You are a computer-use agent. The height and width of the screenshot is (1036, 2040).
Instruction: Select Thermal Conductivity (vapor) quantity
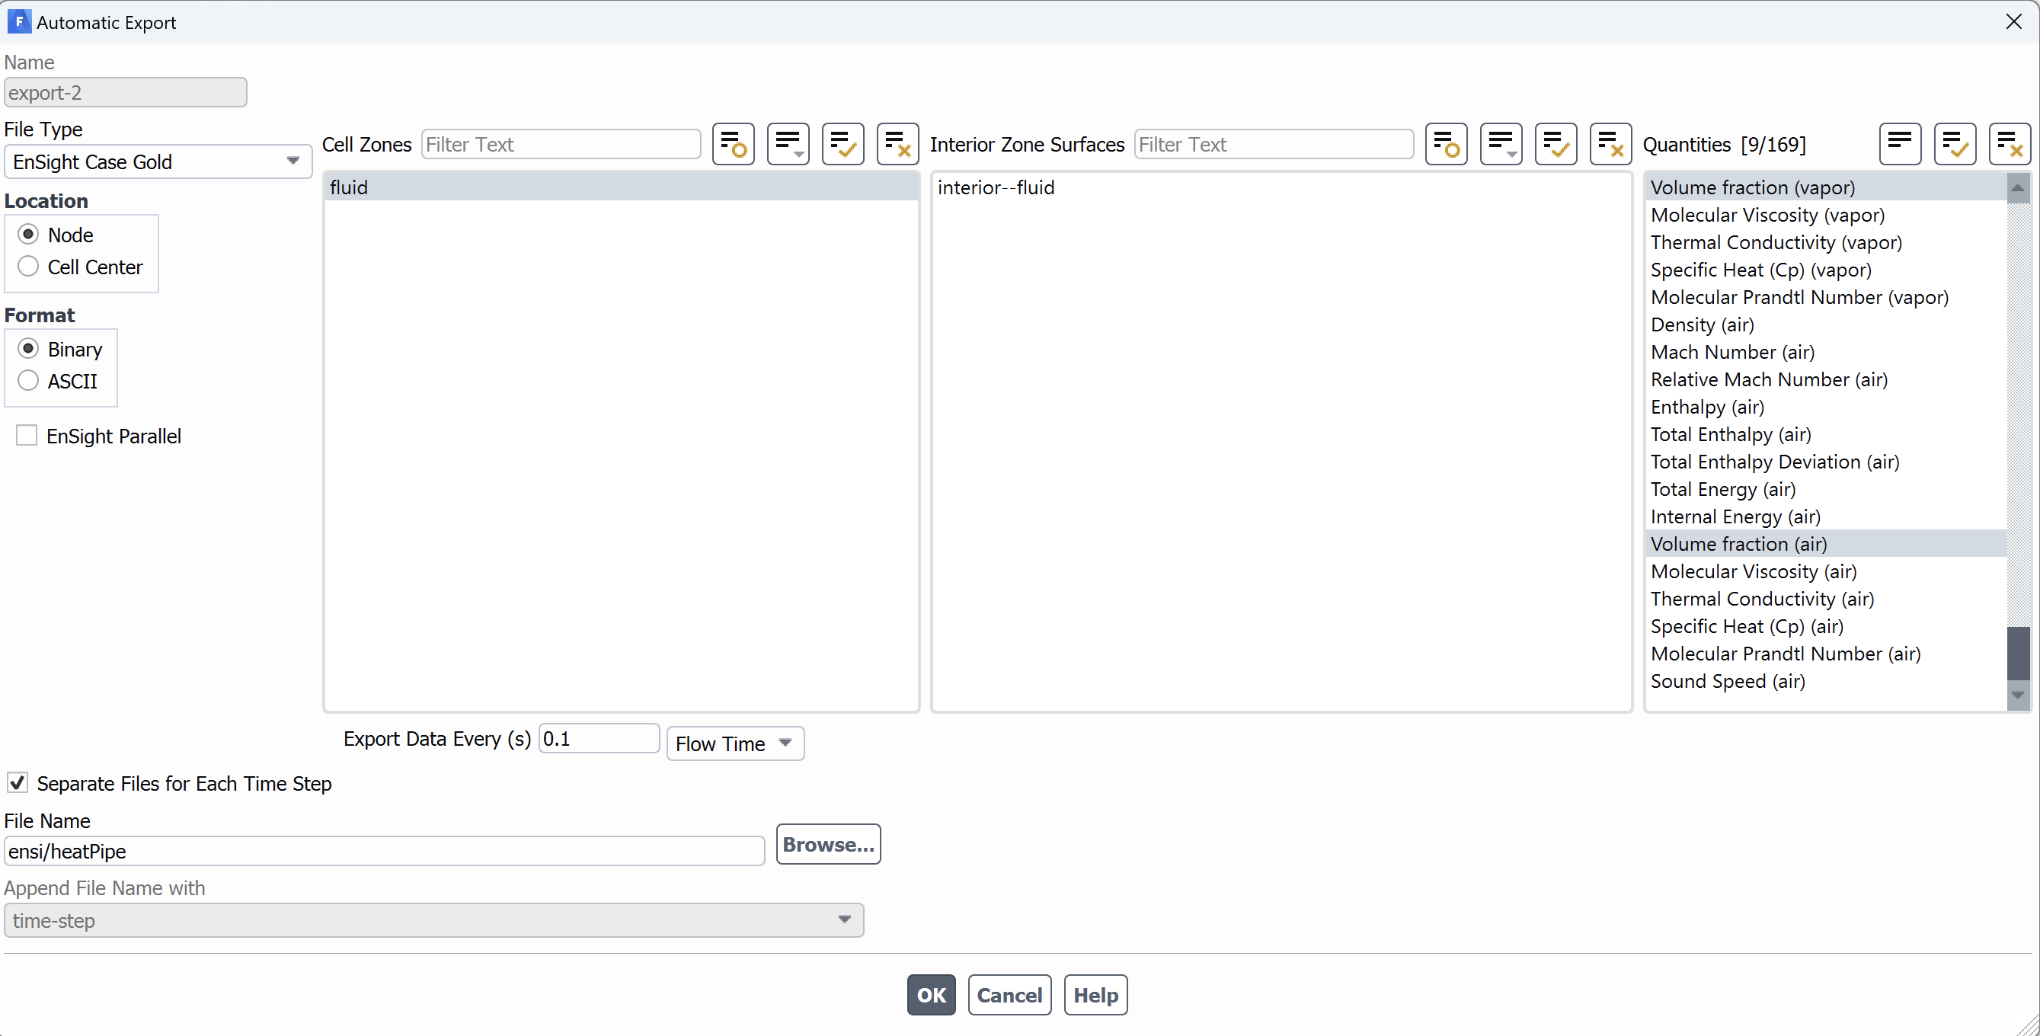coord(1826,242)
